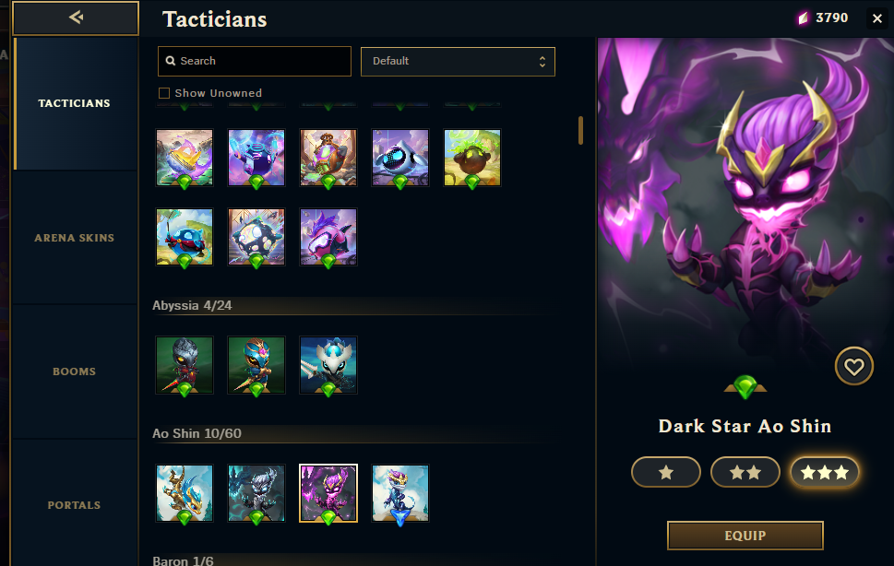The height and width of the screenshot is (566, 894).
Task: Switch to the Booms tab
Action: [74, 371]
